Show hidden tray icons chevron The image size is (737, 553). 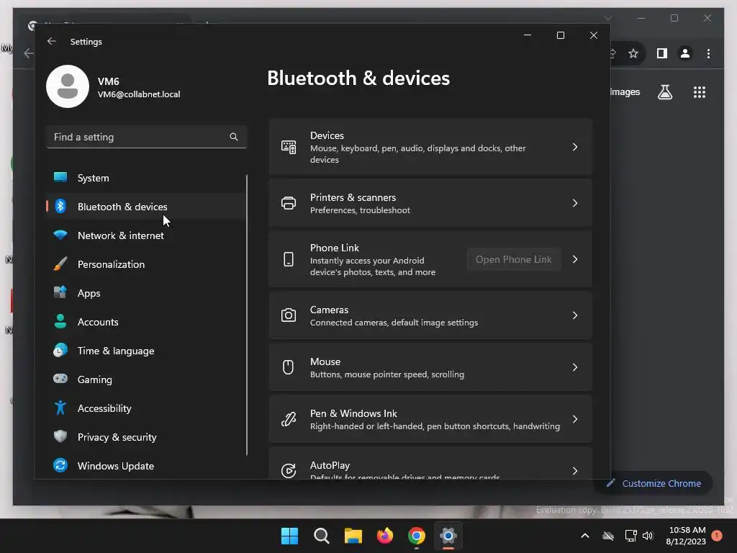coord(585,536)
